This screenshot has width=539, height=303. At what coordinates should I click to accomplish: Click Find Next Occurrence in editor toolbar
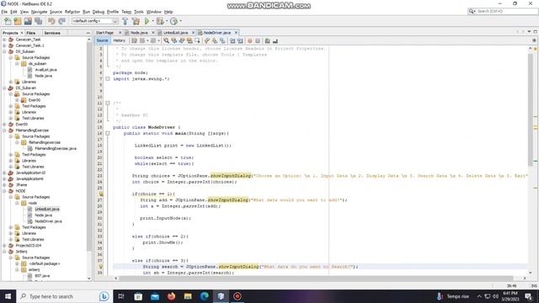182,40
